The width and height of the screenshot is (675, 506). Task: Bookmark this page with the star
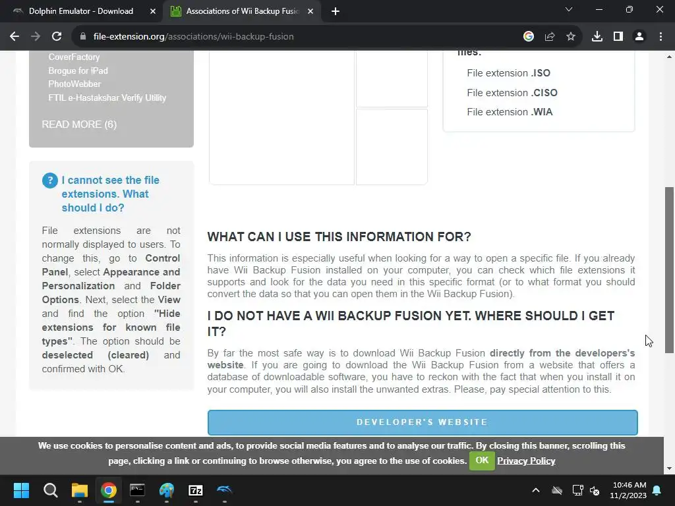571,37
